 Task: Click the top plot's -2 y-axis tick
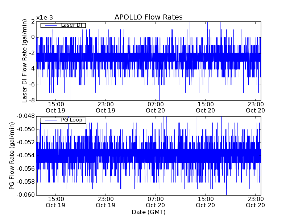[x=31, y=53]
